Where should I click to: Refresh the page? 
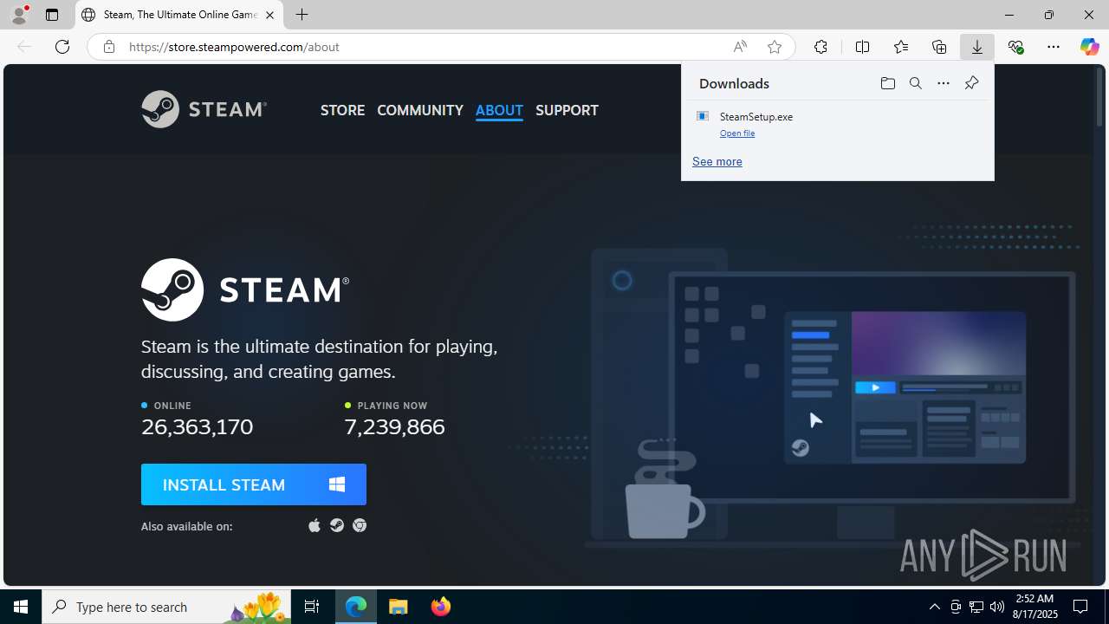62,47
